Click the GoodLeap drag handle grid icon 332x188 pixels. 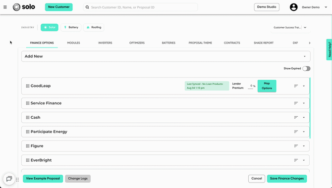28,86
